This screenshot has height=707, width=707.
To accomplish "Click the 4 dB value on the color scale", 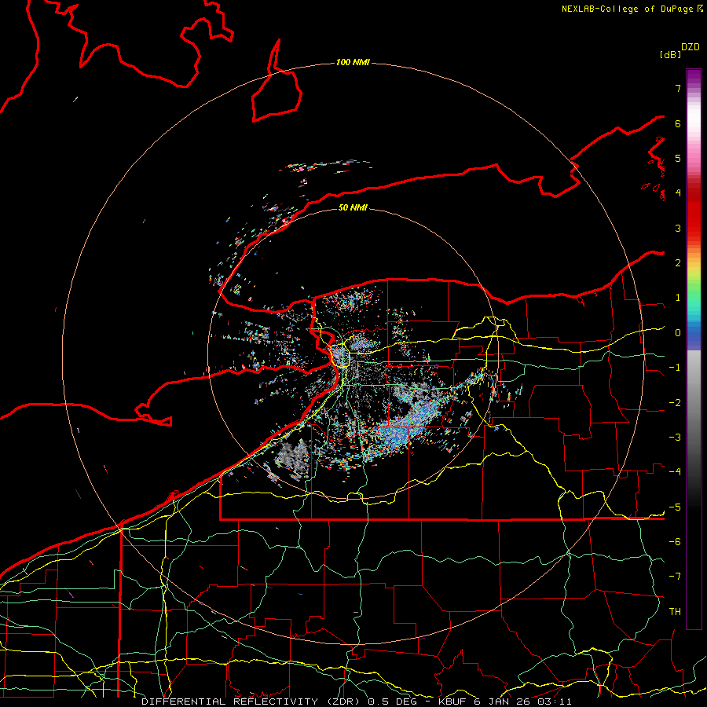I will pyautogui.click(x=678, y=193).
